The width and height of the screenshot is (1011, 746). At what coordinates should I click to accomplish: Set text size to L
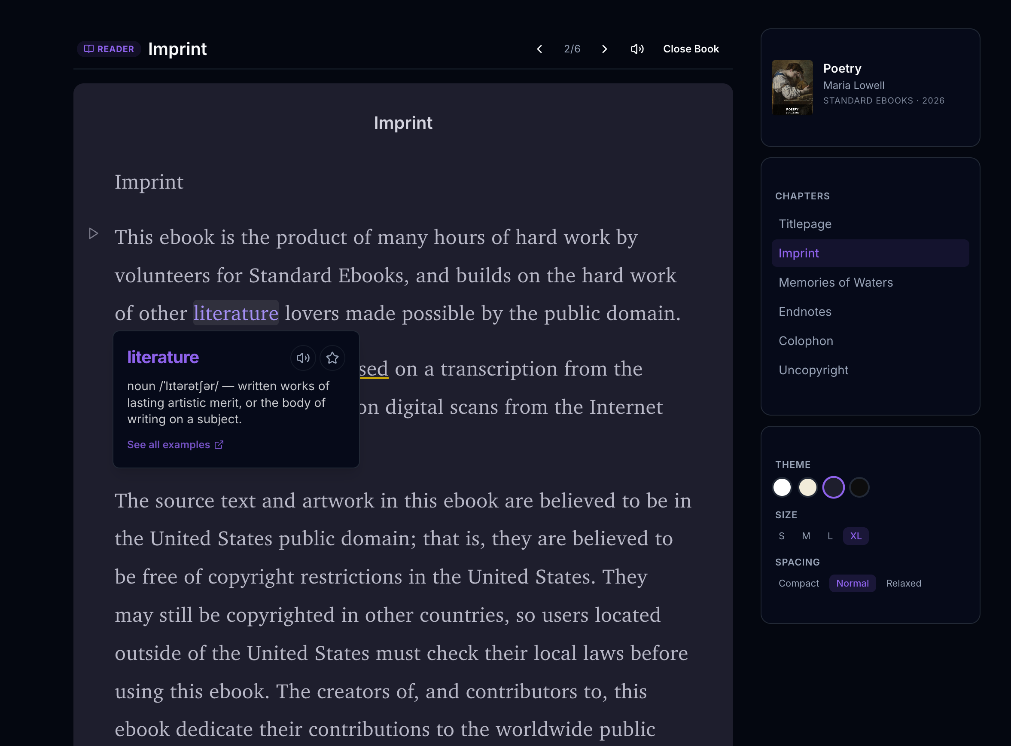click(830, 536)
